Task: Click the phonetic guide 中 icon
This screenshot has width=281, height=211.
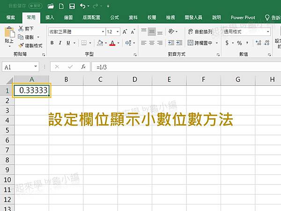Action: [128, 43]
